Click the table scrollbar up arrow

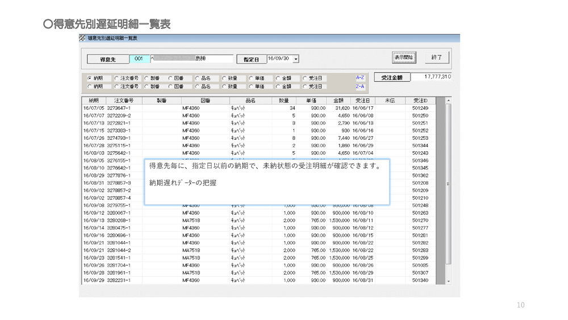pos(449,101)
